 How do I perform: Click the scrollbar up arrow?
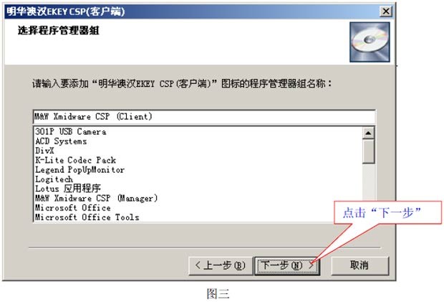368,133
